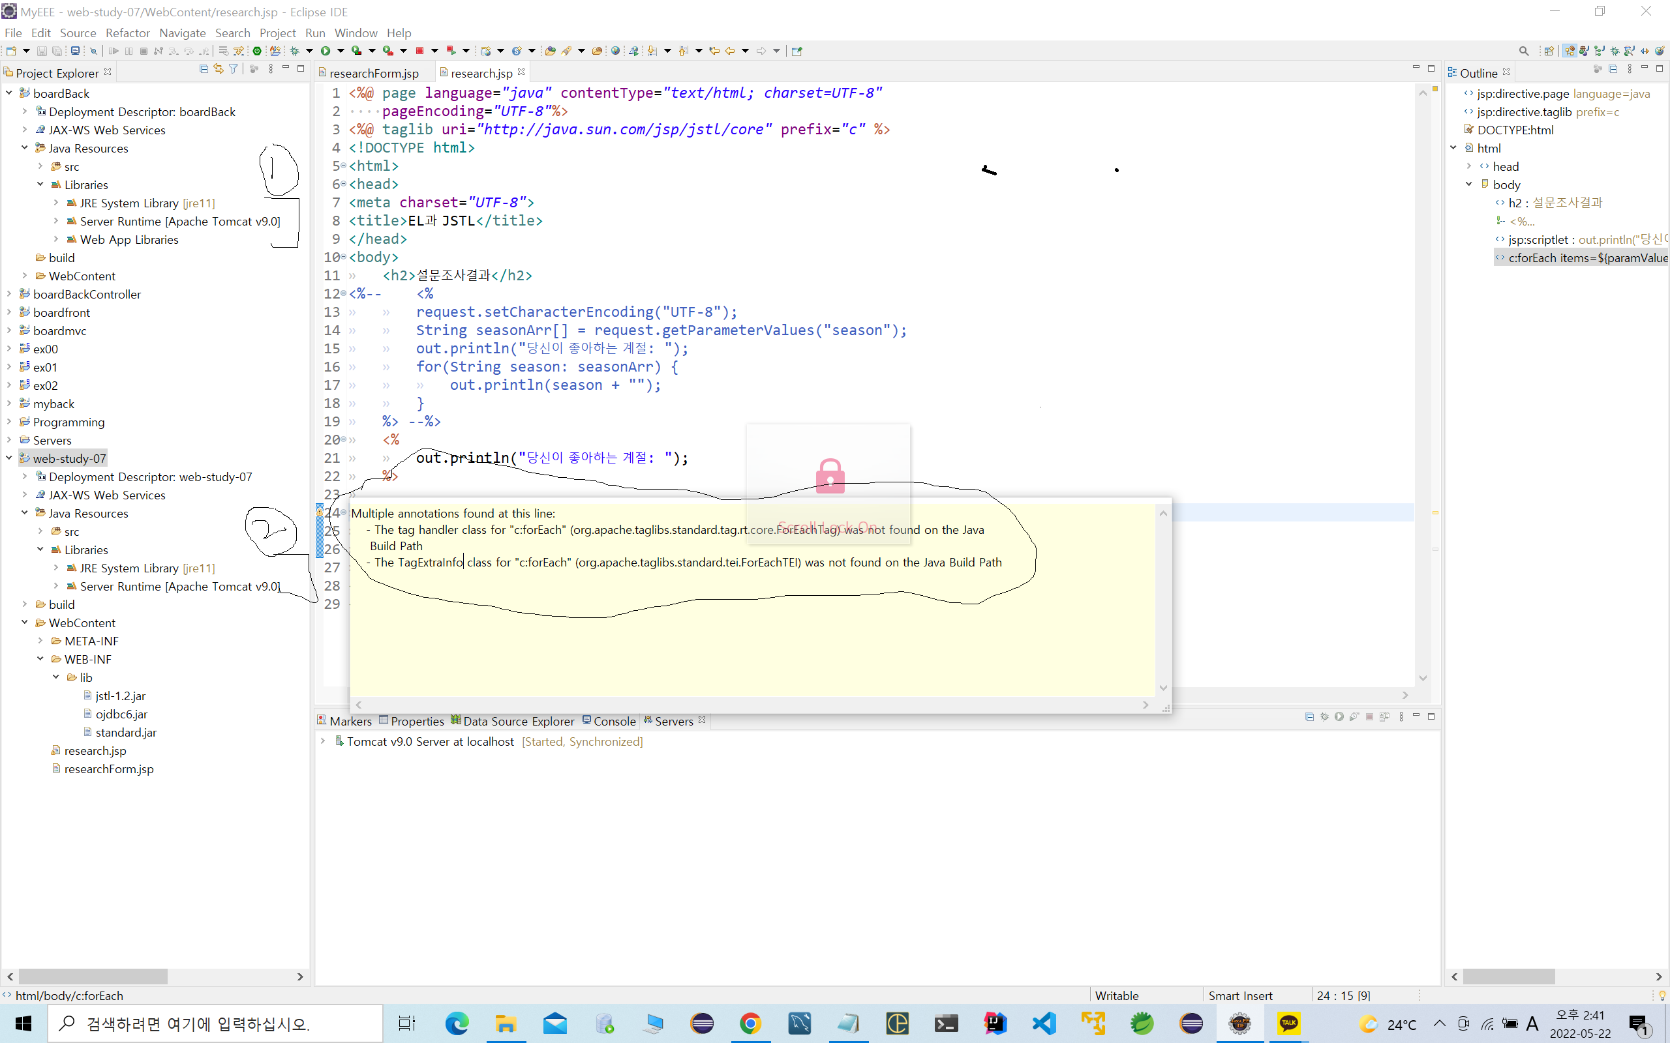
Task: Open the dropdown arrow beside Run button
Action: (x=341, y=51)
